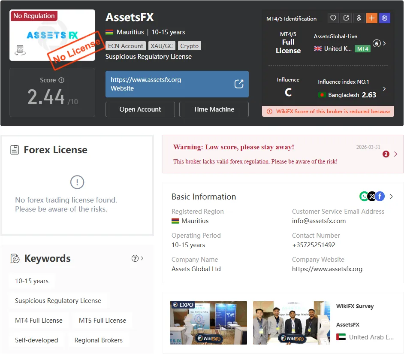Open the WikiEXPO team photo thumbnail
The image size is (404, 354).
291,323
